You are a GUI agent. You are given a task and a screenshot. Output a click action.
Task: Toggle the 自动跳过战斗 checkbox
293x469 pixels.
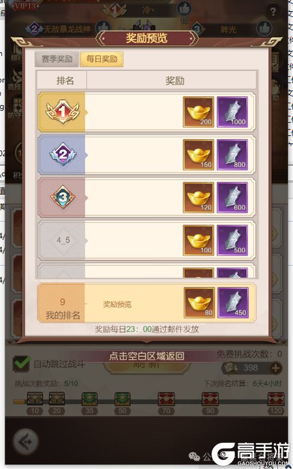point(21,364)
